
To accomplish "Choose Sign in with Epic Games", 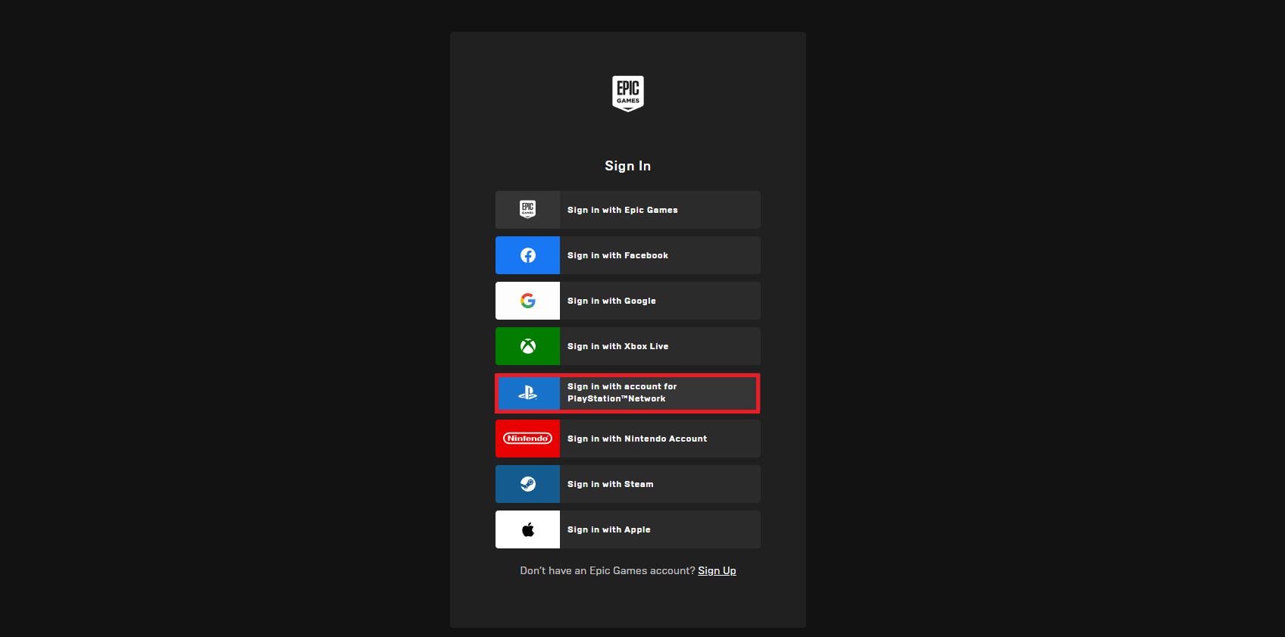I will [x=628, y=210].
